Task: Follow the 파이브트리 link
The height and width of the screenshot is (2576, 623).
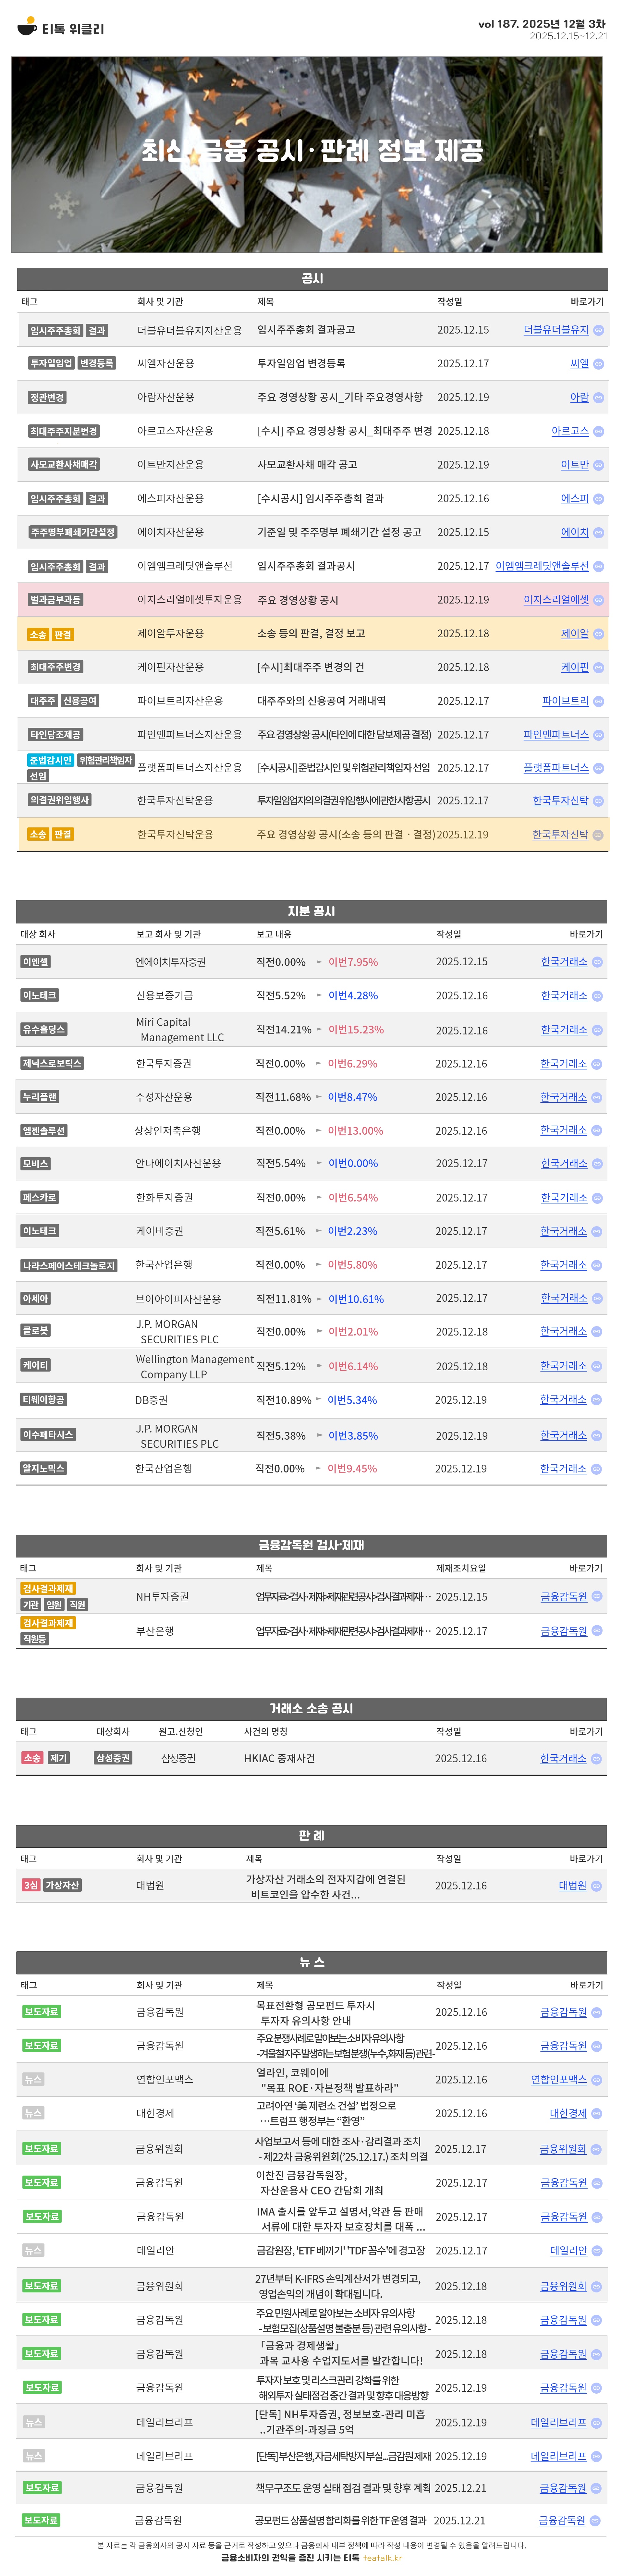Action: click(565, 701)
